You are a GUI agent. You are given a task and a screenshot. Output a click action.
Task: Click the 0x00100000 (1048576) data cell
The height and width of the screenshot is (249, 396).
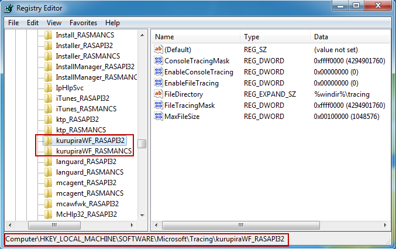click(x=346, y=117)
